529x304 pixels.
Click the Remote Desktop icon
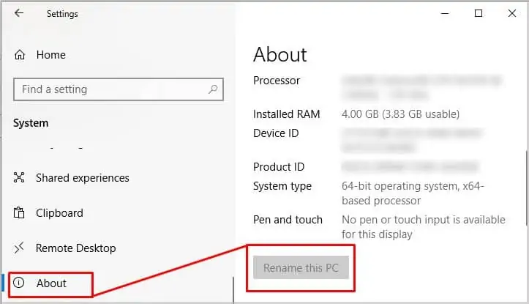coord(19,248)
